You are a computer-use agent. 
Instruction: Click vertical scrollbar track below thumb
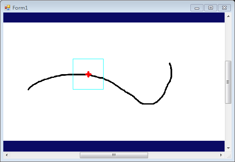pyautogui.click(x=228, y=124)
